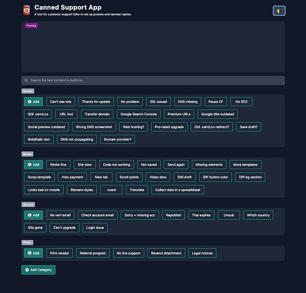Add a reply in the Domain category
The height and width of the screenshot is (293, 306).
[33, 102]
